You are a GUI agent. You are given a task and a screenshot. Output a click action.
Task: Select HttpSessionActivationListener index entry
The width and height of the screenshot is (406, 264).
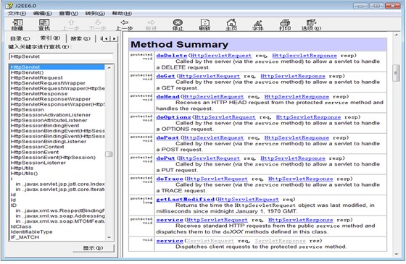point(51,115)
